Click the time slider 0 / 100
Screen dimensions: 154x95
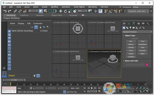[14, 80]
